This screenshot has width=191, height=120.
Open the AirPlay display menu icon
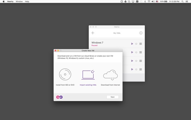[133, 1]
